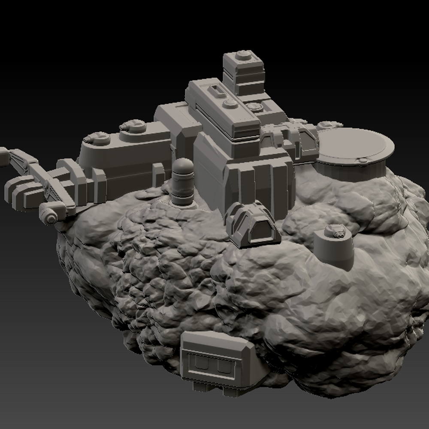Viewport: 429px width, 429px height.
Task: Select the round cap on long roof
Action: (x=230, y=103)
